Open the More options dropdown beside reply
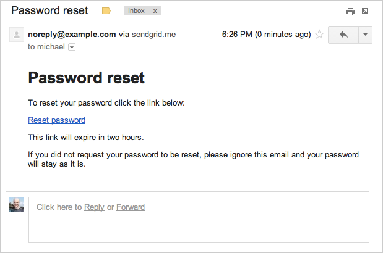 click(x=365, y=35)
